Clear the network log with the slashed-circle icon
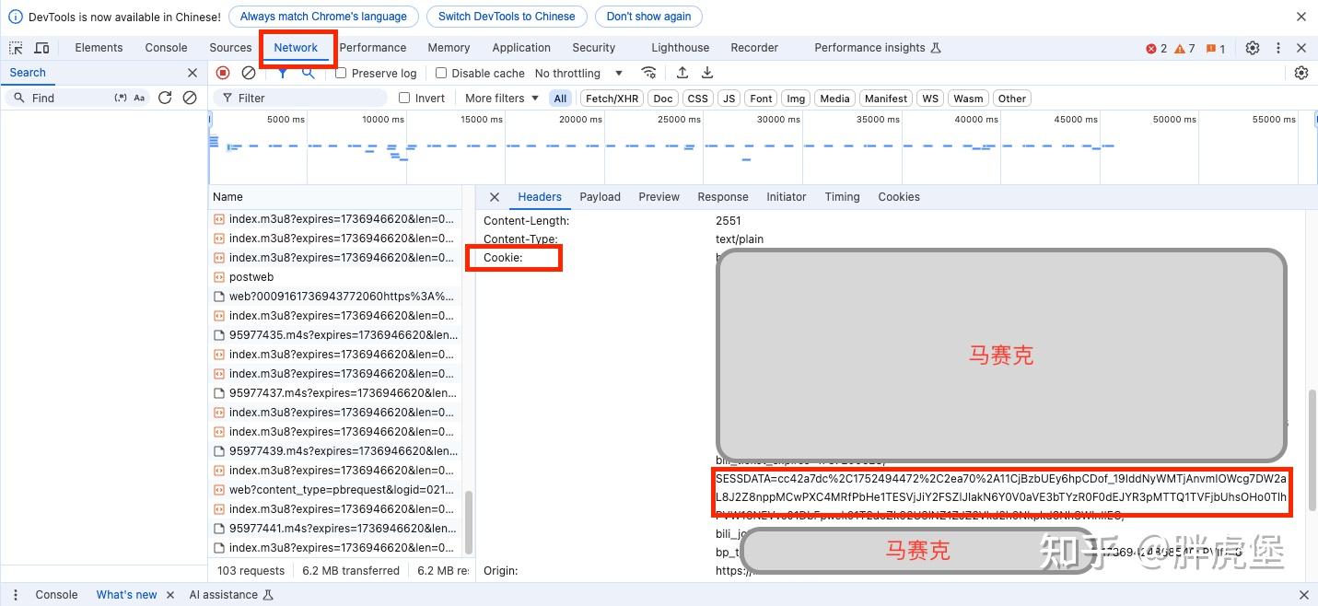Screen dimensions: 1318x606 tap(247, 73)
